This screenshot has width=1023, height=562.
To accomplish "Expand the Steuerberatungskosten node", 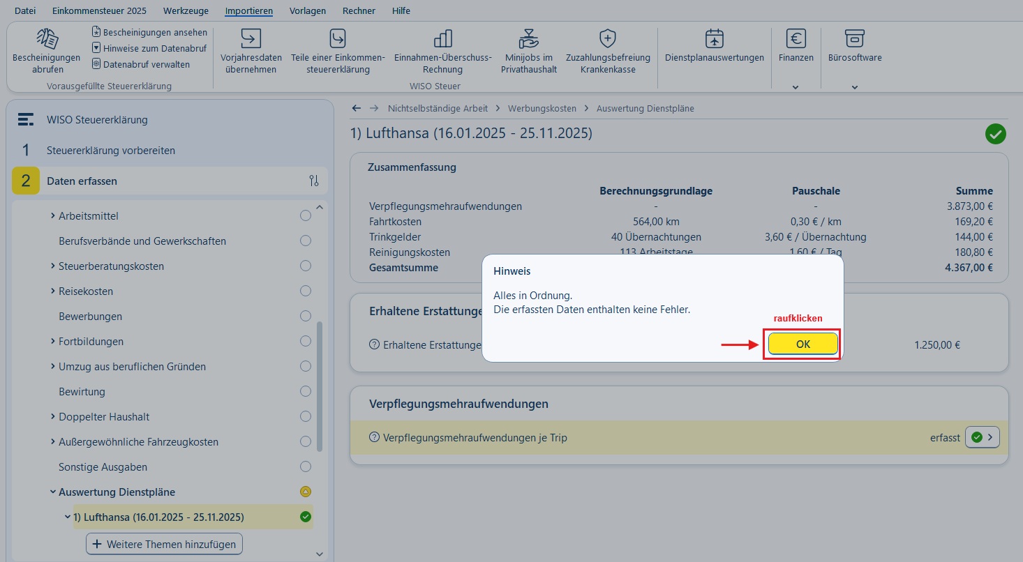I will pos(53,266).
